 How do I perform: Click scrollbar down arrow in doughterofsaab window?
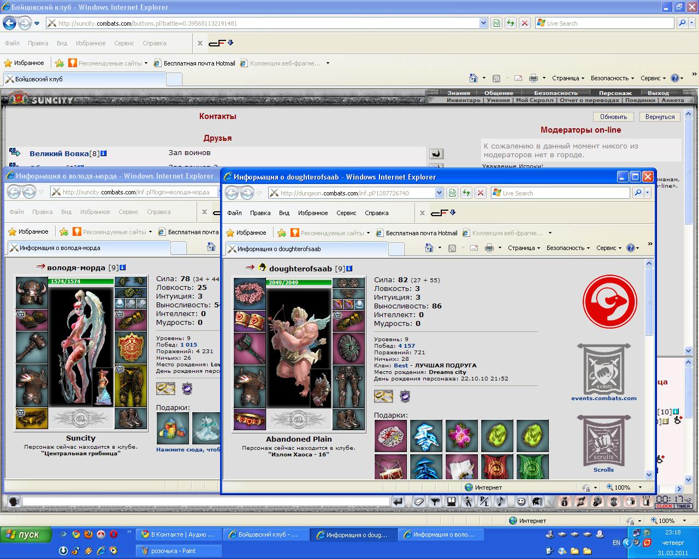(x=649, y=474)
